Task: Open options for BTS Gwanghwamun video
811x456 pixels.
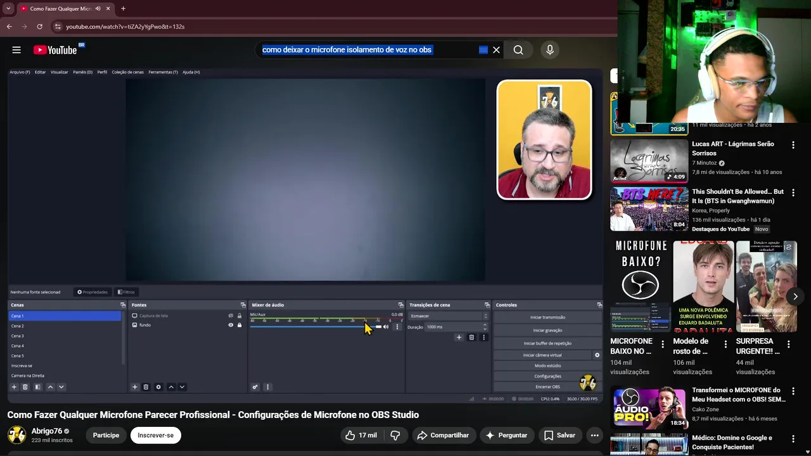Action: (793, 193)
